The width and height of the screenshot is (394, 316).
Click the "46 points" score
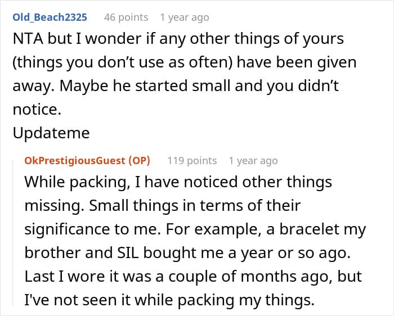tap(126, 17)
